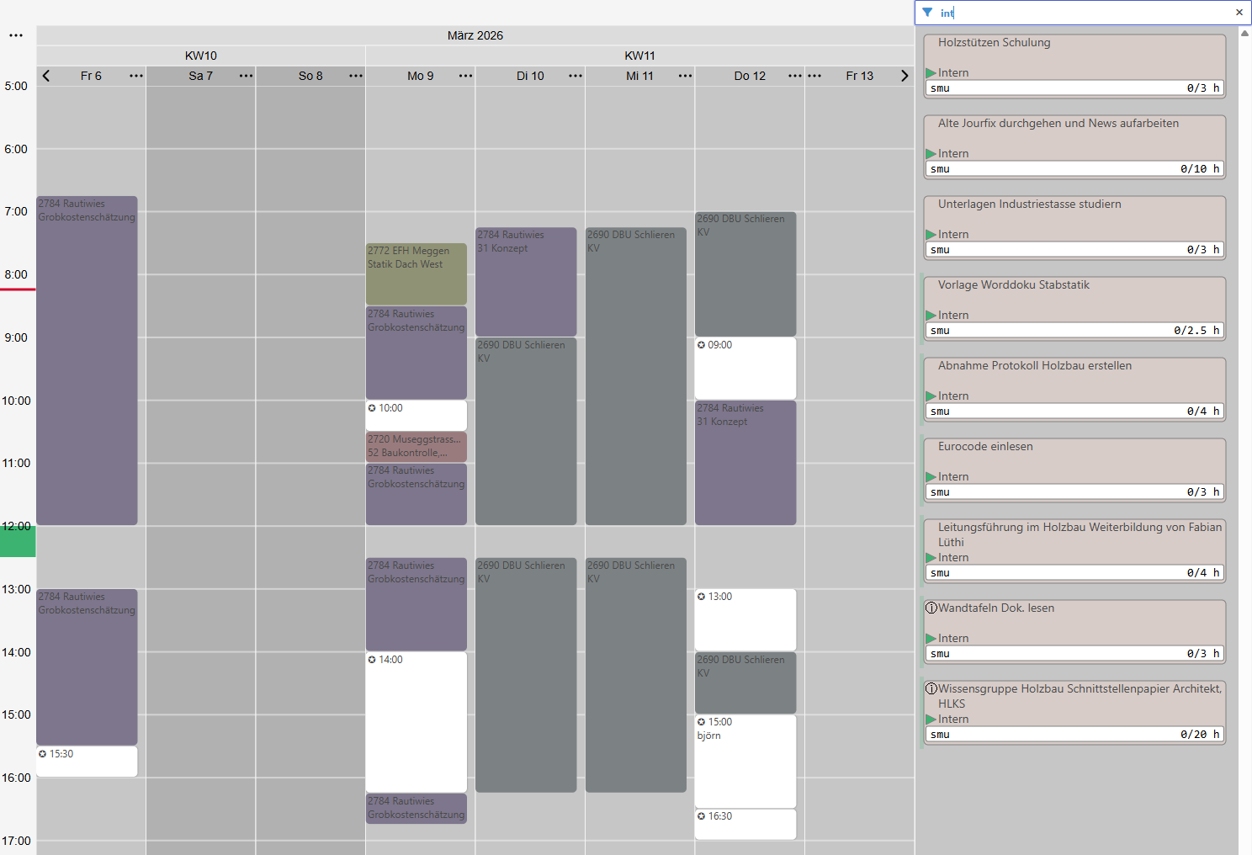Start timer on Holzstützen Schulung task
The width and height of the screenshot is (1252, 855).
pyautogui.click(x=931, y=73)
